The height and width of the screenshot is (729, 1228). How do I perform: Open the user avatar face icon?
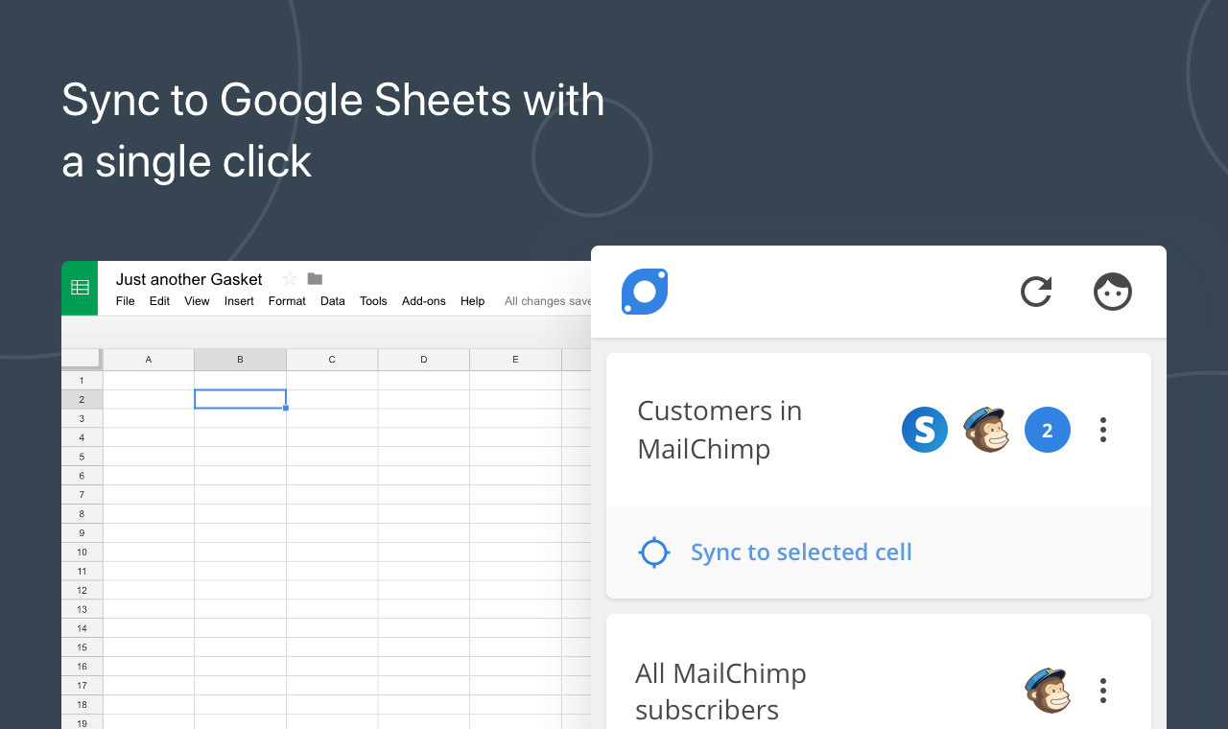click(x=1113, y=292)
